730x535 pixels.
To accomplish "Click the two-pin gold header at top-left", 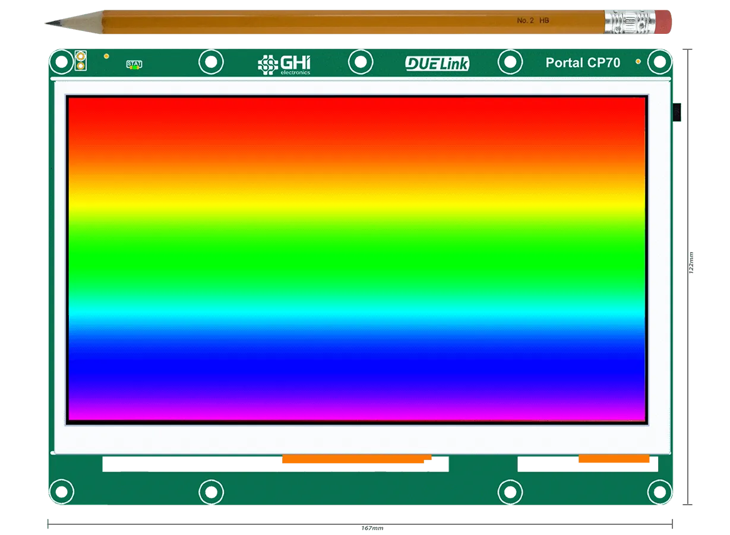I will pyautogui.click(x=80, y=61).
